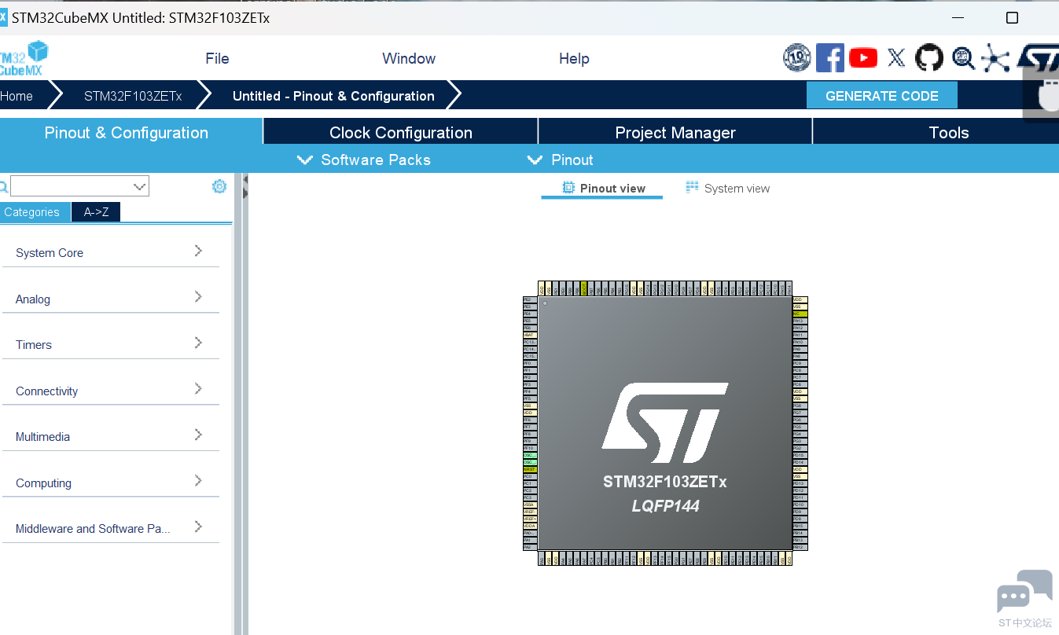Expand the System Core category

click(111, 252)
